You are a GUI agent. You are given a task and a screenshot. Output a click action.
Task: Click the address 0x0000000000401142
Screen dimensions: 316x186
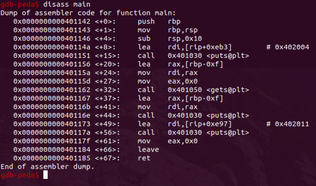[x=52, y=22]
